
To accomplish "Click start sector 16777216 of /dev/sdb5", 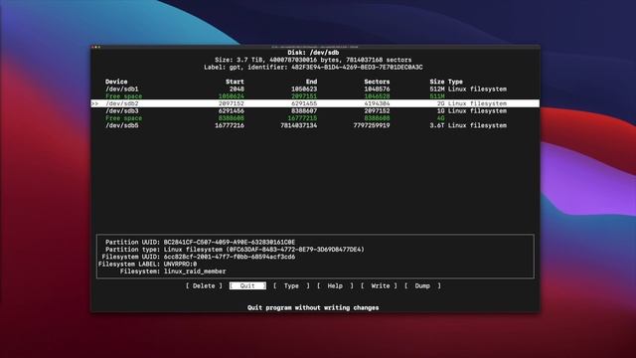I will [230, 125].
